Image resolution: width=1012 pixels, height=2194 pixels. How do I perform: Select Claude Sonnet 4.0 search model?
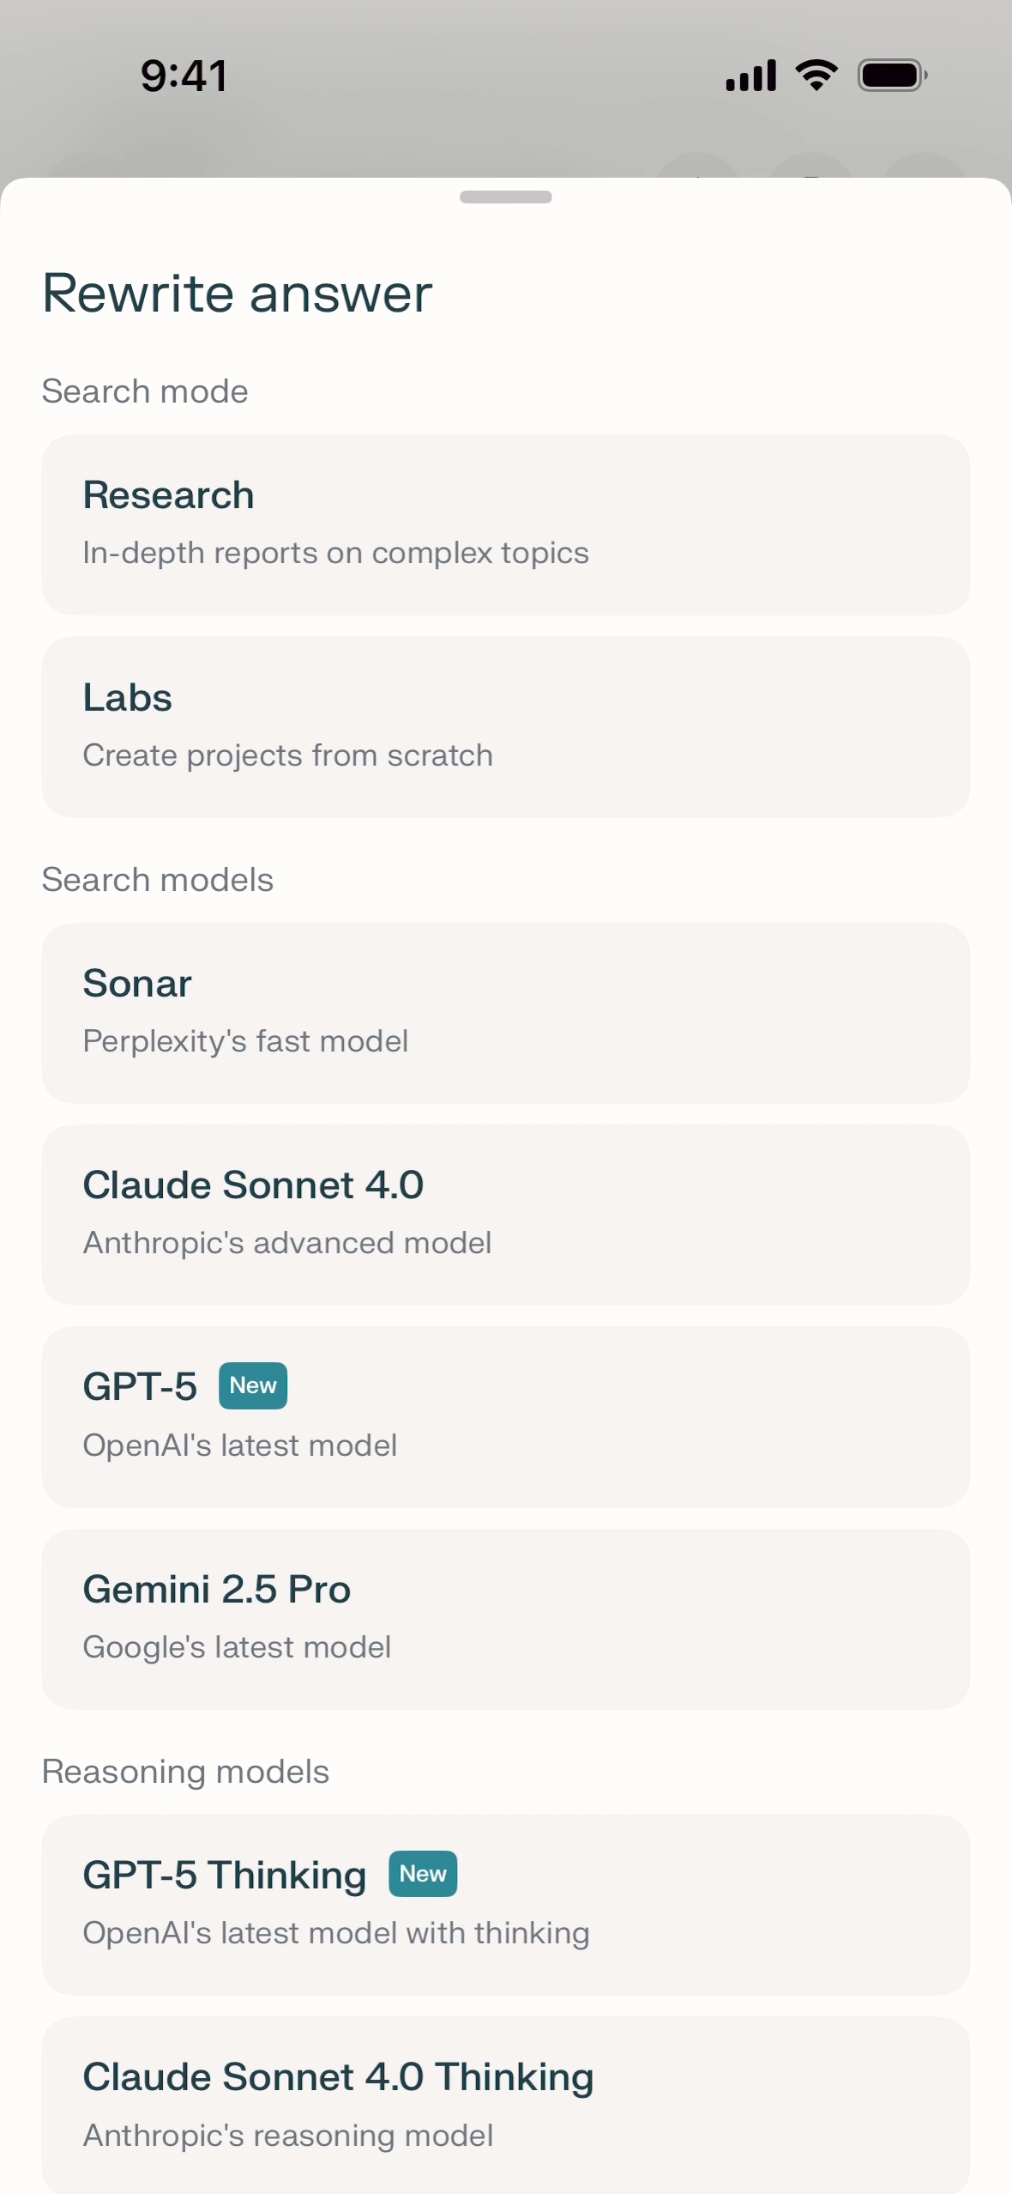click(x=505, y=1215)
